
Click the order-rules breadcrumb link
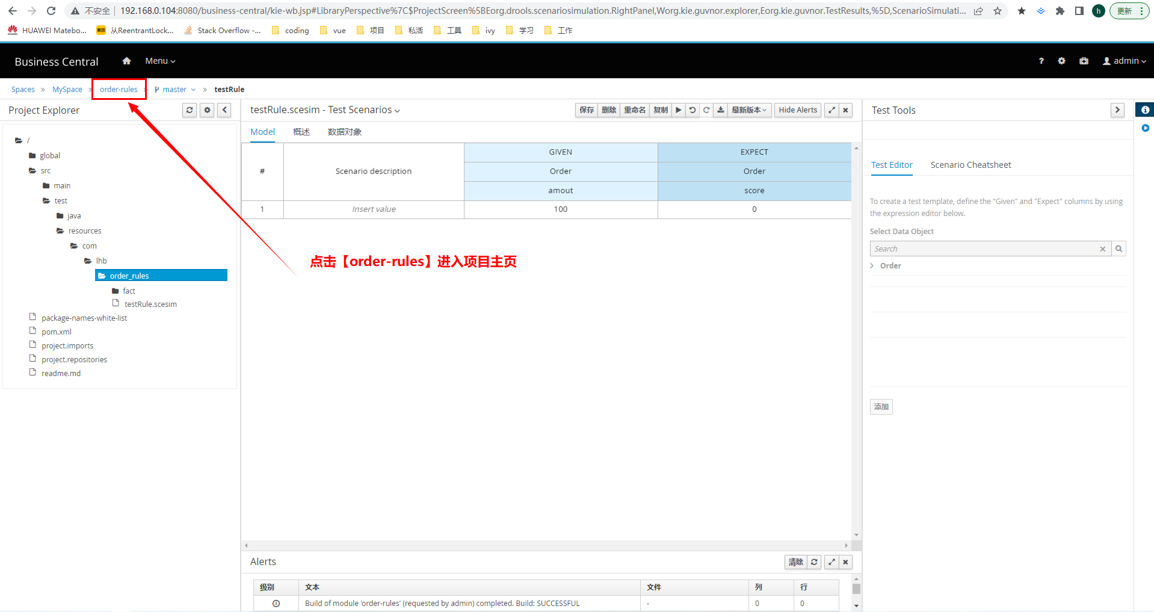tap(119, 90)
